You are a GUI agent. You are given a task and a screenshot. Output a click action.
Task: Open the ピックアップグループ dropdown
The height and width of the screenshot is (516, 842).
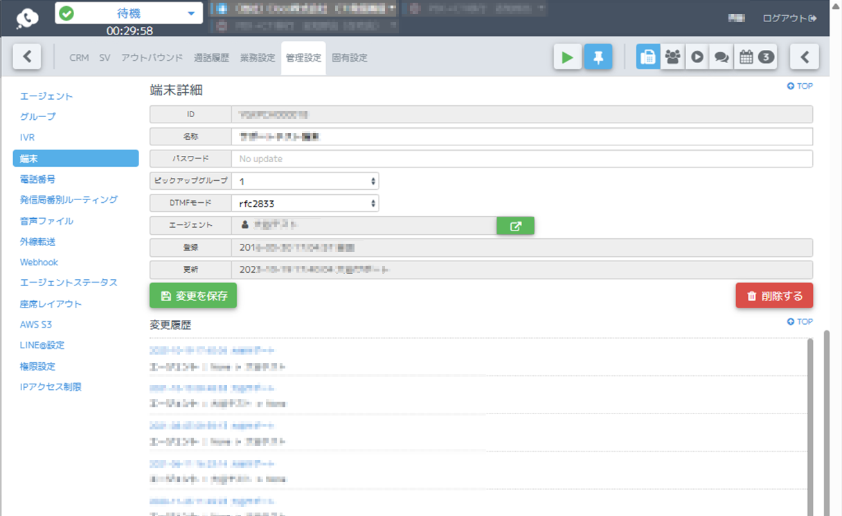[x=305, y=181]
